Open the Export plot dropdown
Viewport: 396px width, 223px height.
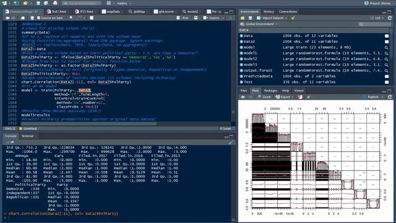[285, 97]
